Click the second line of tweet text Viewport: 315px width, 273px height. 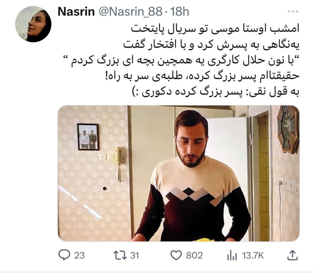coord(211,45)
